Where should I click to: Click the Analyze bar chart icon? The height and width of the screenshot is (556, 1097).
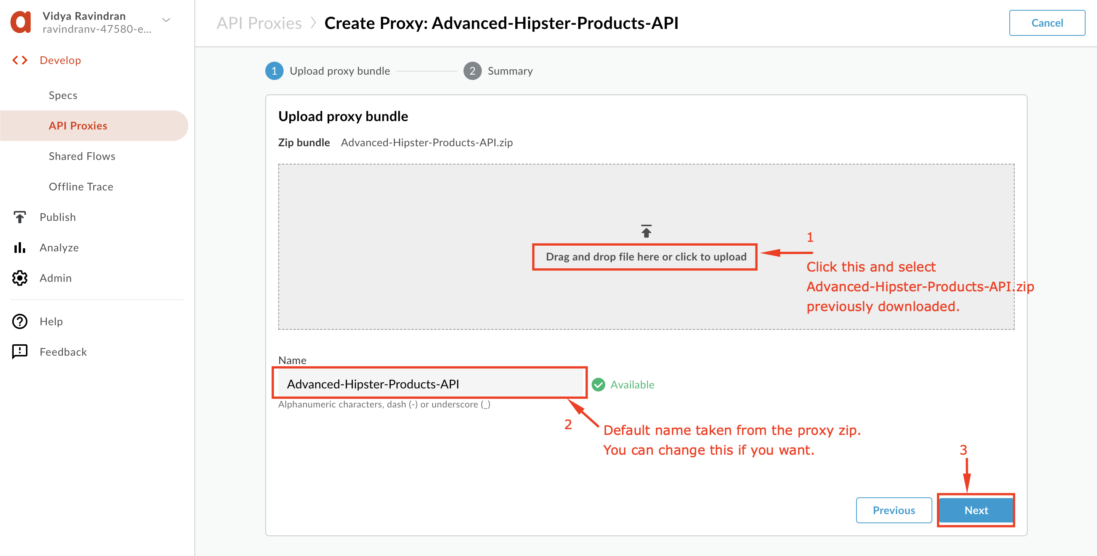(x=19, y=247)
